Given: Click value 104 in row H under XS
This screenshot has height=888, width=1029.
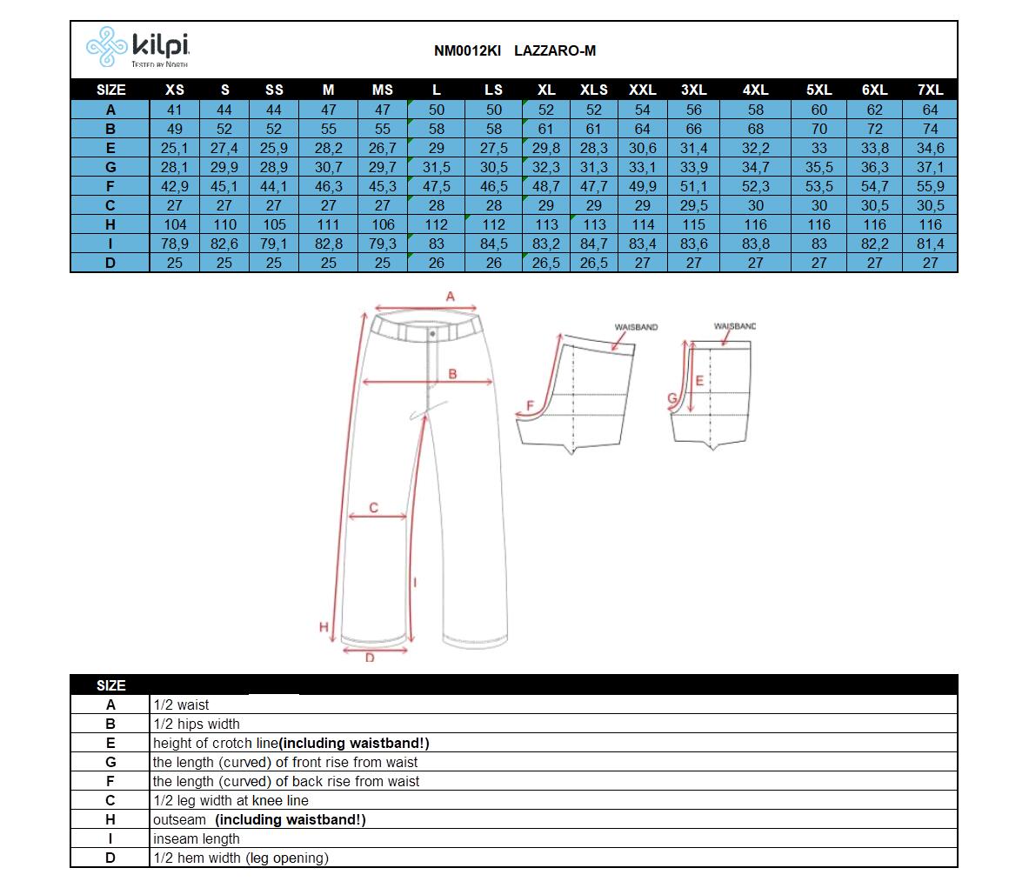Looking at the screenshot, I should pos(175,224).
